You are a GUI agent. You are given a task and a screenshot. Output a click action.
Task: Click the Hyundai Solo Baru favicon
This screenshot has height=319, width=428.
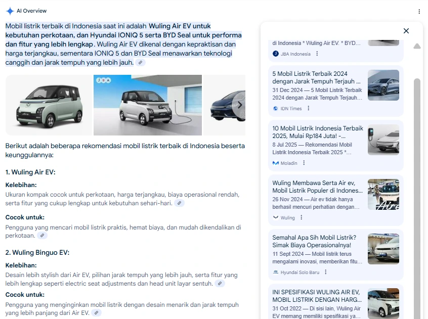(x=275, y=272)
